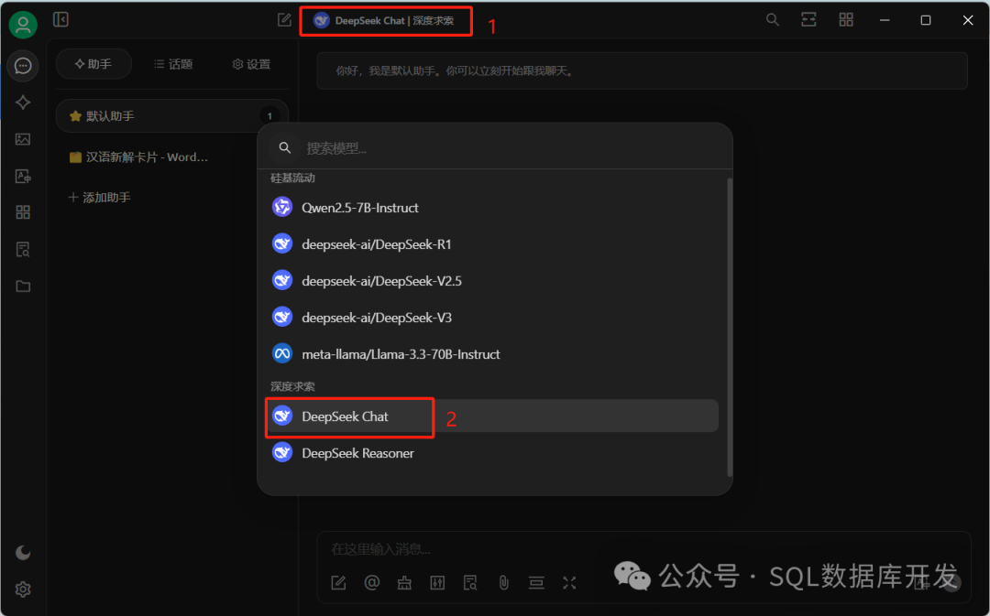This screenshot has width=990, height=616.
Task: Switch to the 设置 tab
Action: click(x=251, y=64)
